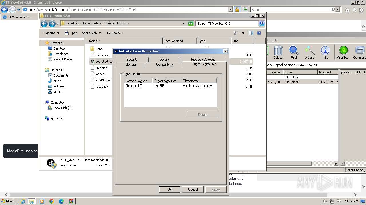This screenshot has height=205, width=366.
Task: Open Chrome from the taskbar
Action: (52, 201)
